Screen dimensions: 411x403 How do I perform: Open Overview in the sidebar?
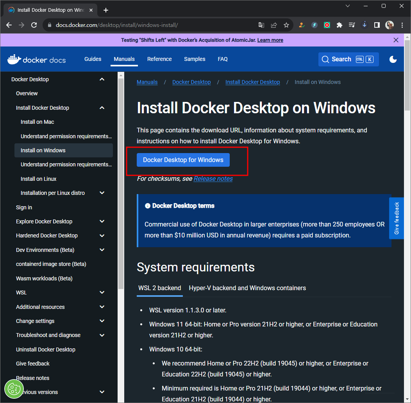click(27, 93)
